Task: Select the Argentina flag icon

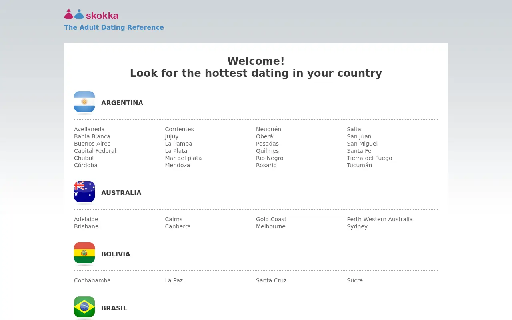Action: tap(84, 102)
